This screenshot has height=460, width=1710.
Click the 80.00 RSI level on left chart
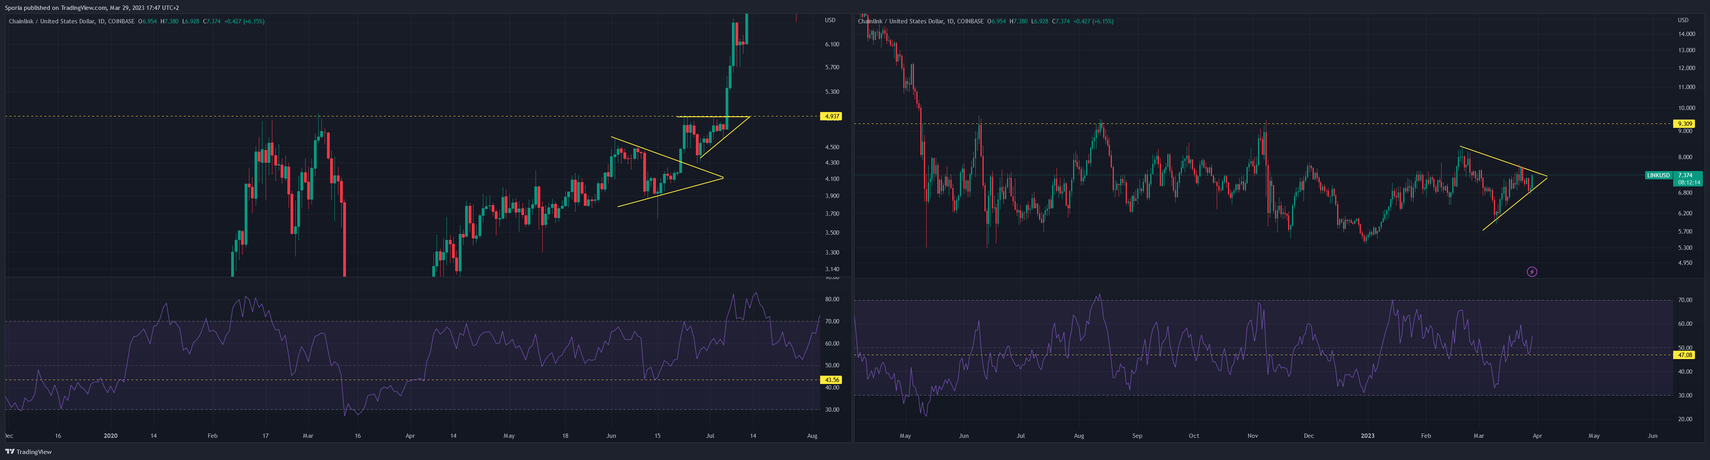(x=832, y=299)
